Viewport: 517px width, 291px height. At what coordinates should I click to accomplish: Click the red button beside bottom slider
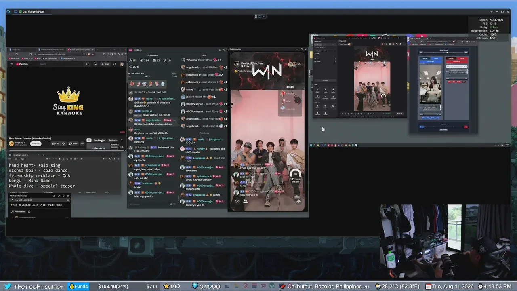(466, 127)
